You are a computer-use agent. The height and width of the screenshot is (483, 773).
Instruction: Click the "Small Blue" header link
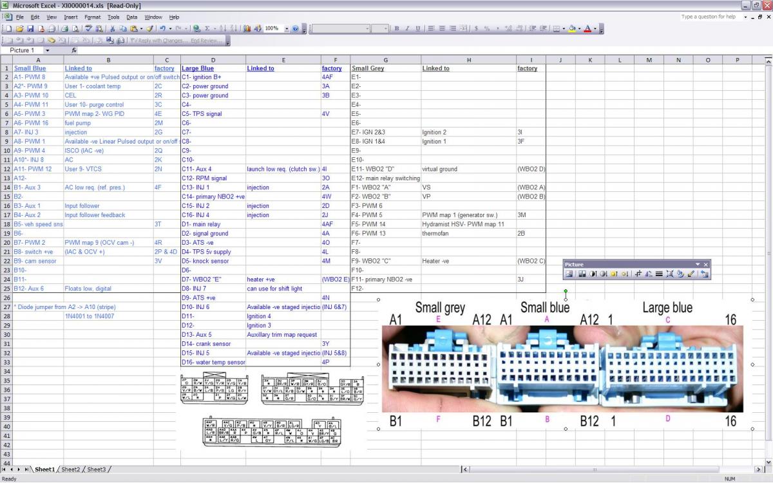[x=30, y=68]
